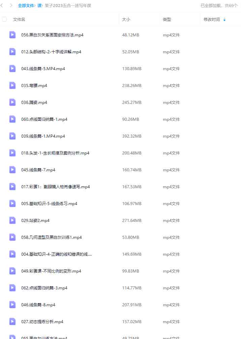
Task: Click video icon for 046.线条篇-8.mp4
Action: (12, 305)
